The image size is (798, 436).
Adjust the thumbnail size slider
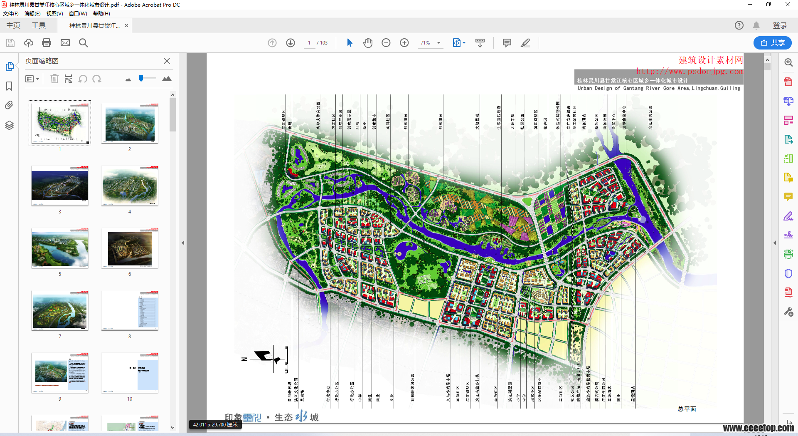pos(148,79)
